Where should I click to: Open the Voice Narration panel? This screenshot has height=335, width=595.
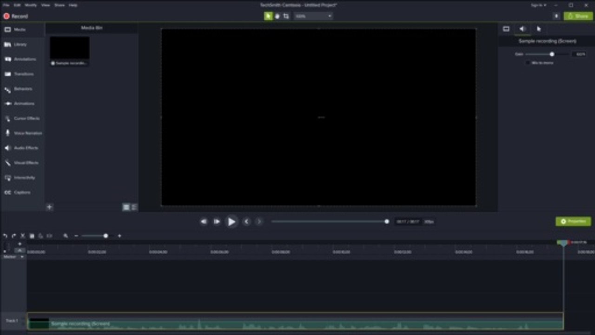(x=22, y=133)
